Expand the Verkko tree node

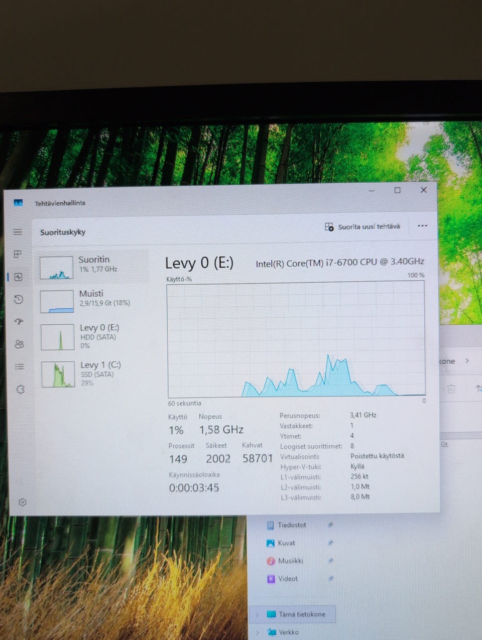pos(257,632)
